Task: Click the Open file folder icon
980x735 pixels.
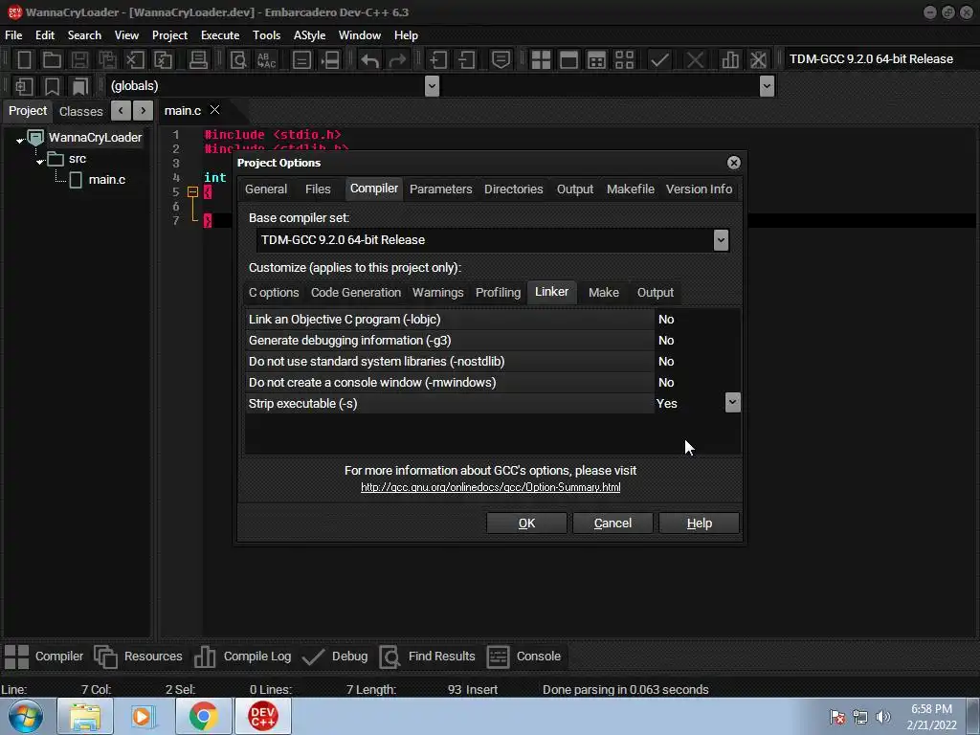Action: point(52,60)
